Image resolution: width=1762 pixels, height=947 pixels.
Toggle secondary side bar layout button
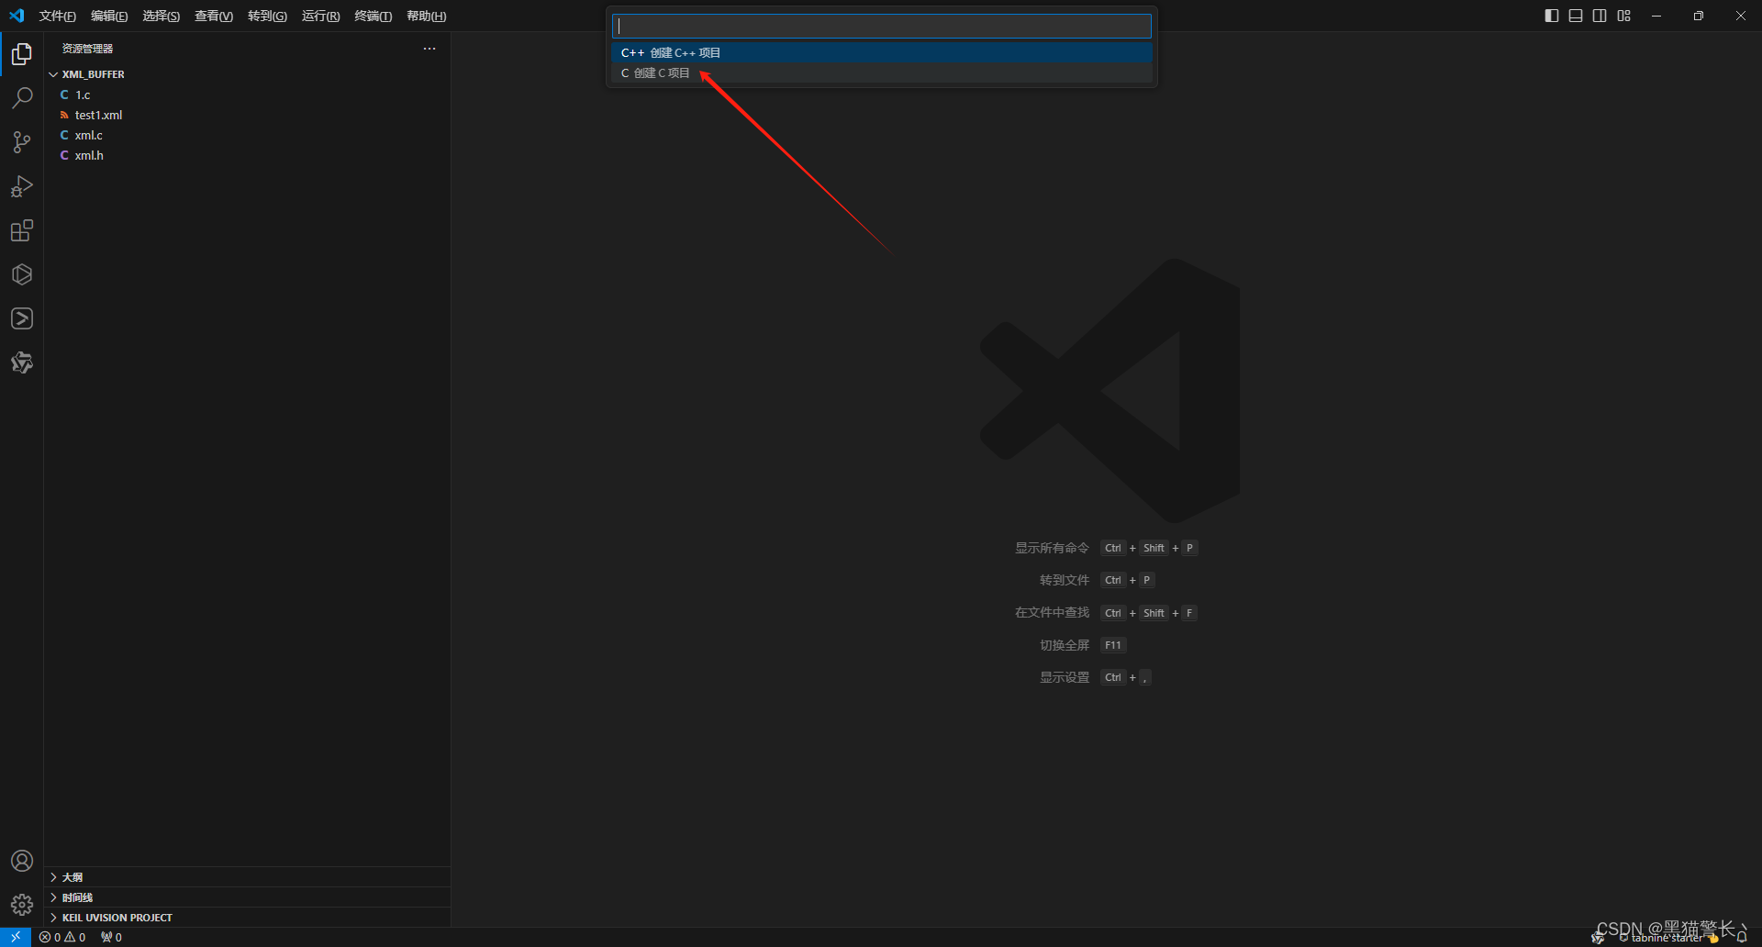(x=1600, y=16)
